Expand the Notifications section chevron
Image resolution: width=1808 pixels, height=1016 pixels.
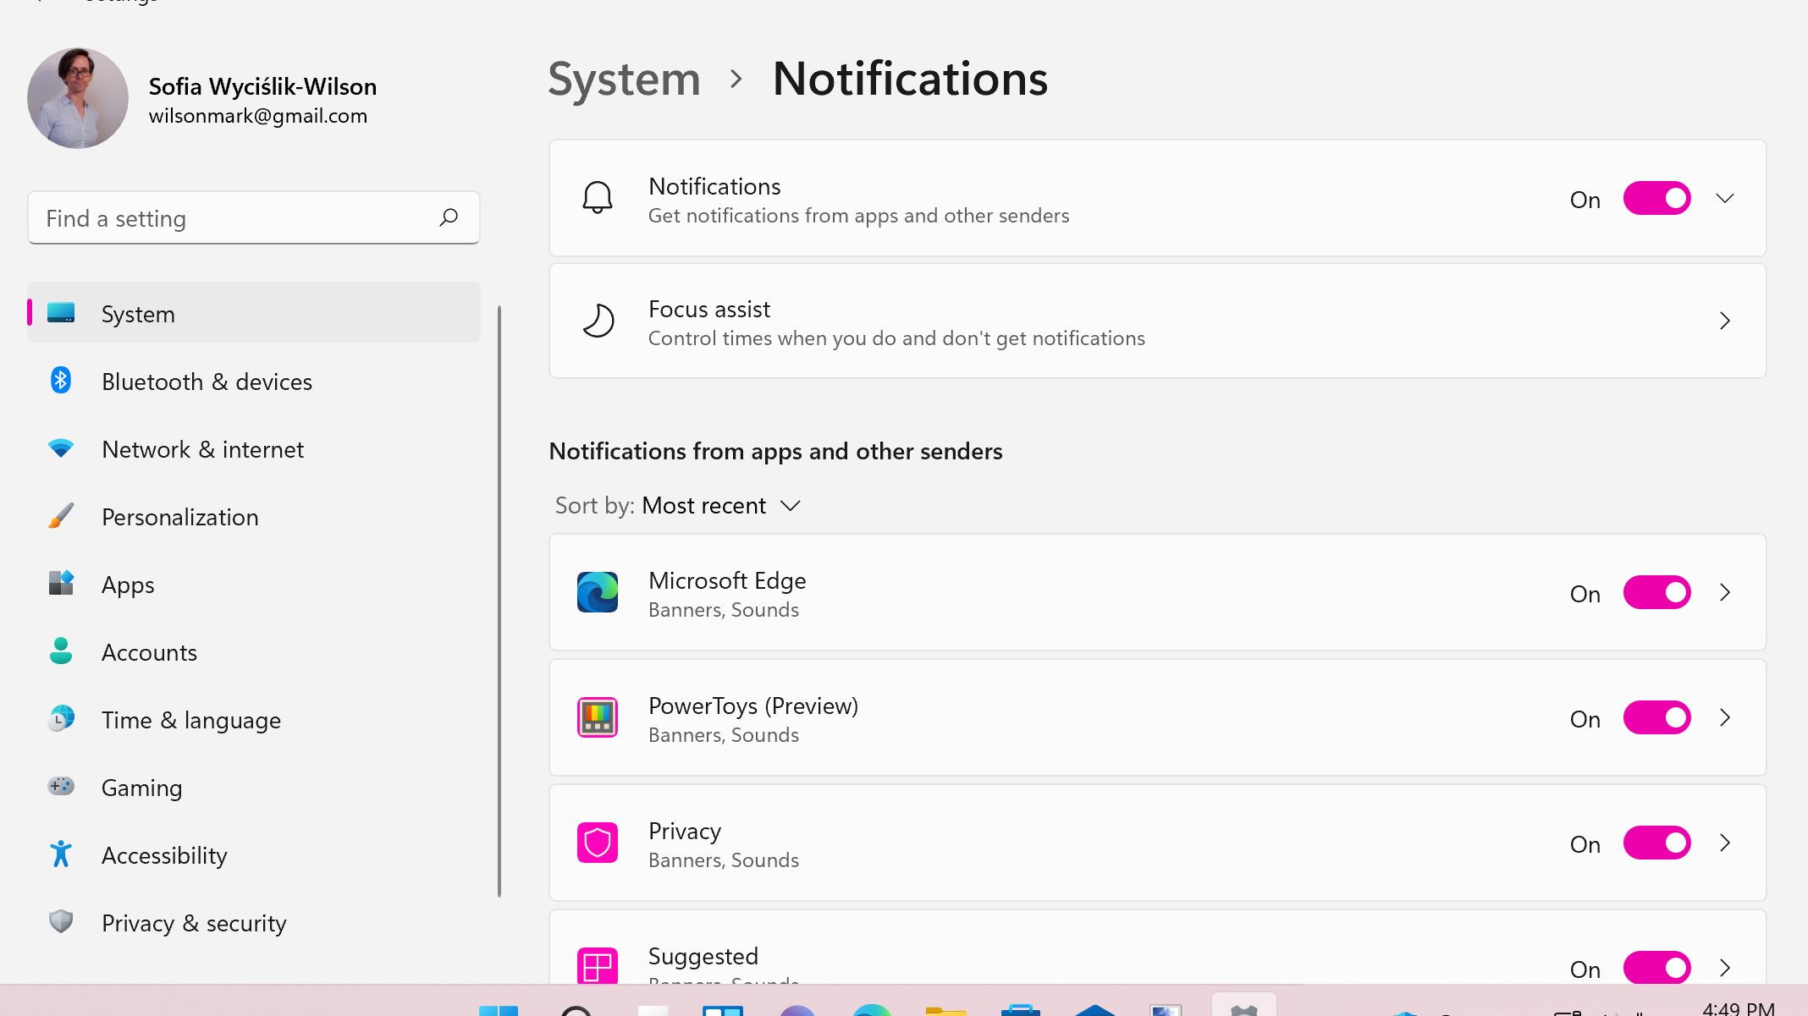1724,198
